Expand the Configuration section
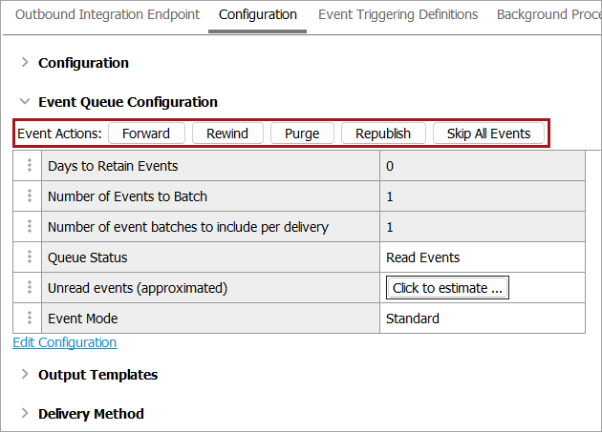Viewport: 602px width, 432px height. click(x=25, y=63)
